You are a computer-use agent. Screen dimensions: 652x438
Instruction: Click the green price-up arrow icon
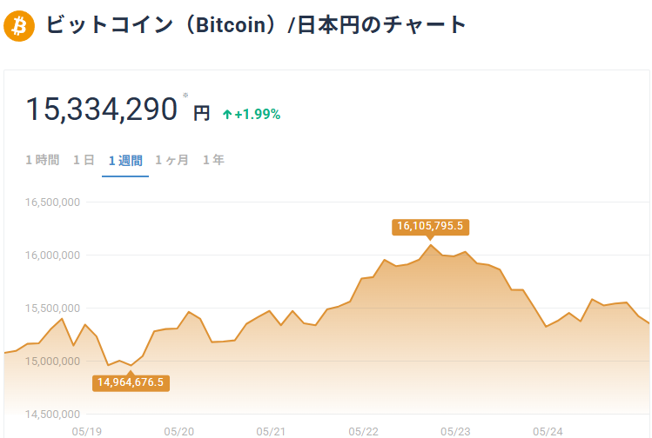coord(227,114)
